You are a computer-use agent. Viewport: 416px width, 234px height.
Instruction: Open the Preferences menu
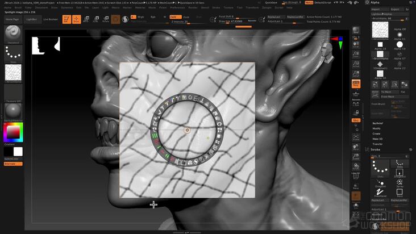point(177,8)
